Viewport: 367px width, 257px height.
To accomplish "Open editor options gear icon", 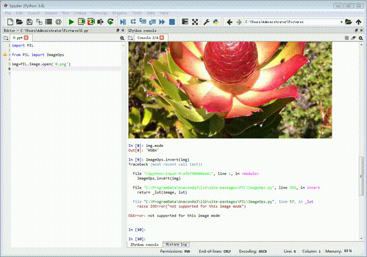I will coord(122,38).
